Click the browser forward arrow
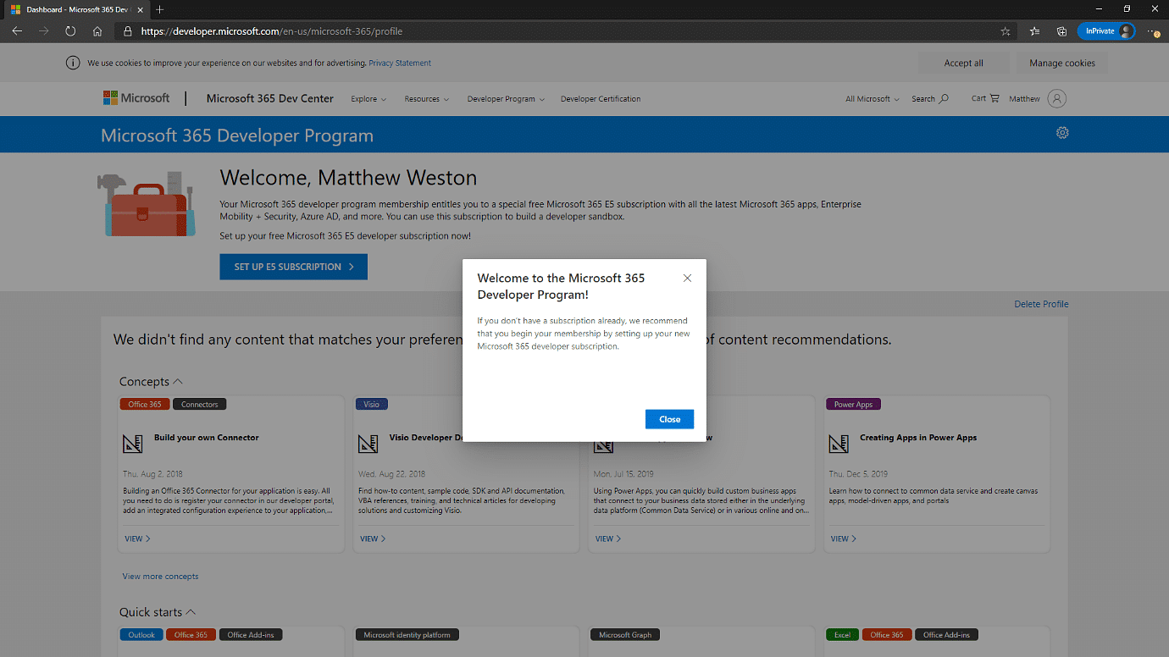Image resolution: width=1169 pixels, height=657 pixels. 43,31
